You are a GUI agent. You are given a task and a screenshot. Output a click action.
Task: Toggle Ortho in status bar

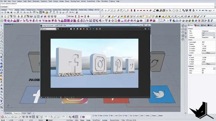tap(77, 120)
